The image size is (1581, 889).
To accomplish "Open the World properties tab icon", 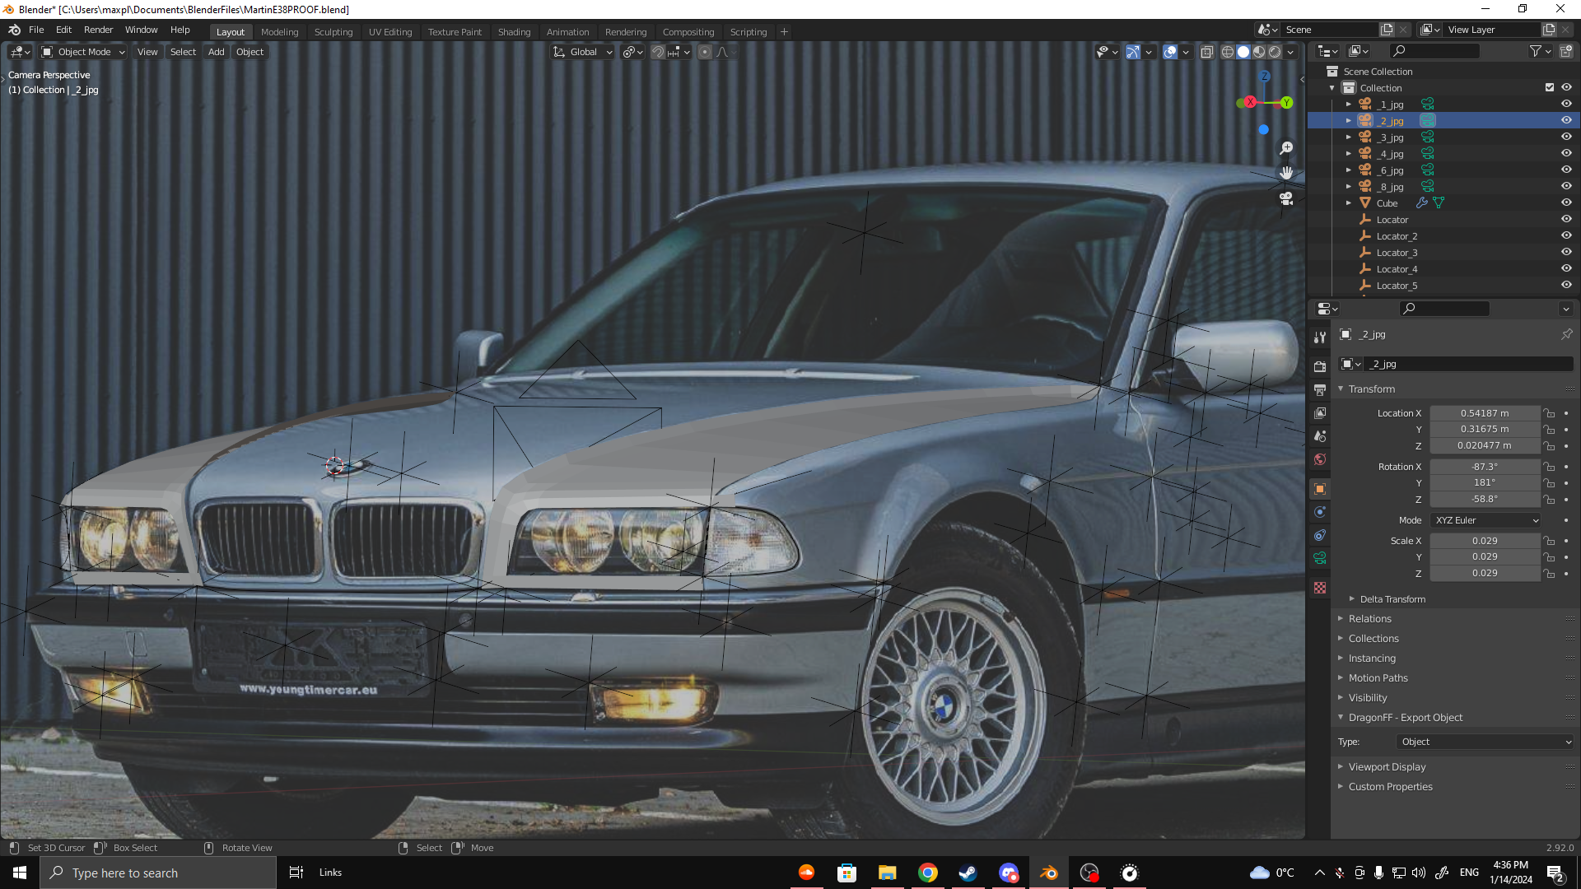I will coord(1320,459).
